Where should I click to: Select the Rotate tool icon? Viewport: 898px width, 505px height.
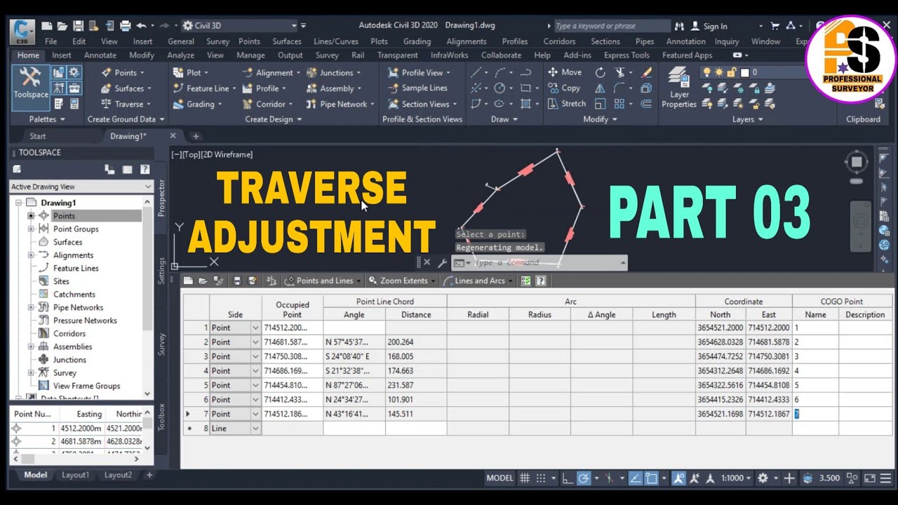click(x=601, y=72)
